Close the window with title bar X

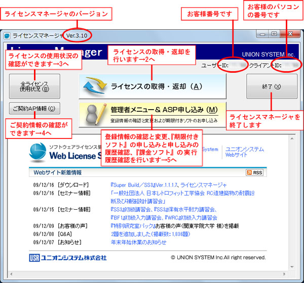pos(290,34)
